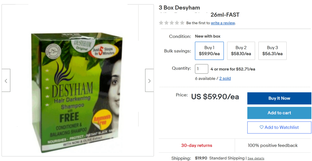This screenshot has height=161, width=312.
Task: Click the fifth rating star
Action: 182,23
